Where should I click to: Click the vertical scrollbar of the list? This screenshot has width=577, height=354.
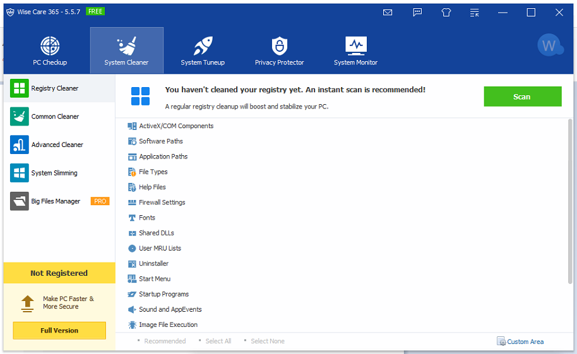click(x=570, y=201)
